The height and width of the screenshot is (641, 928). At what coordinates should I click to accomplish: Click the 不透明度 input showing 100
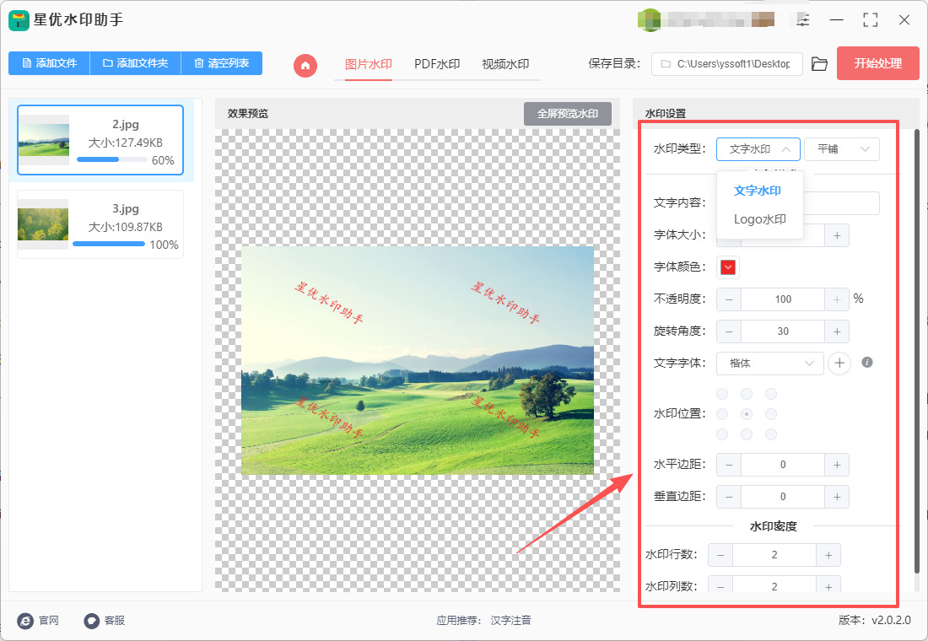tap(783, 299)
